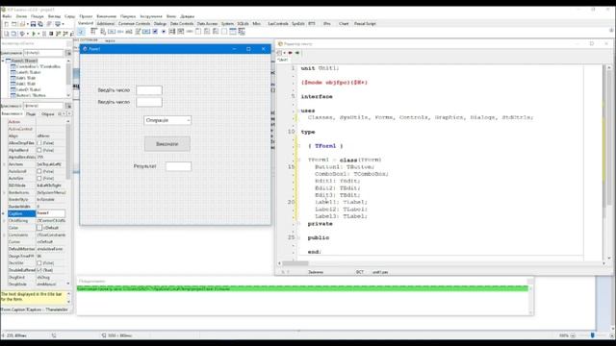Create a new unit toolbar icon

click(x=7, y=24)
